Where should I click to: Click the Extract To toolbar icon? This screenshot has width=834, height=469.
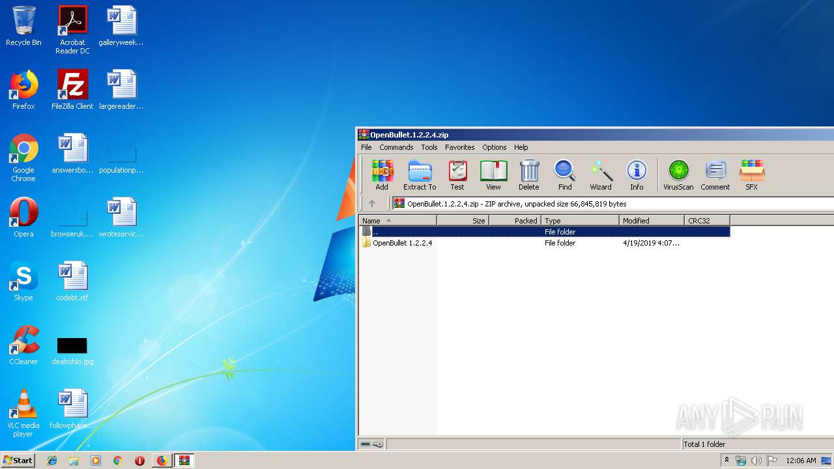pyautogui.click(x=420, y=175)
